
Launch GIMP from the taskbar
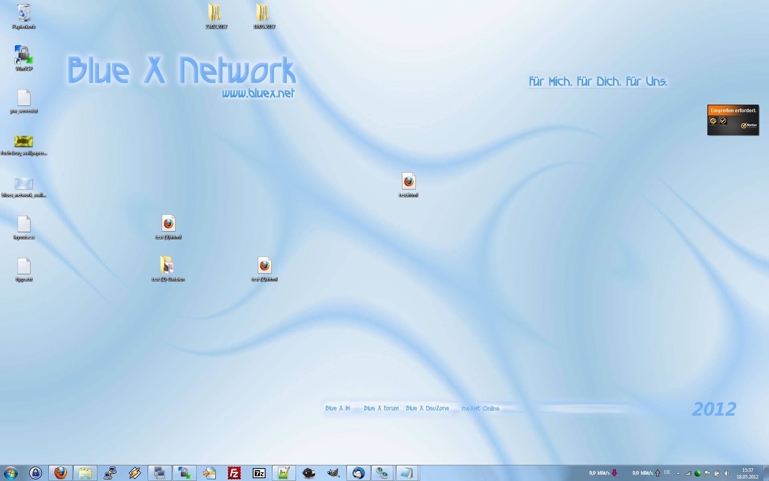[x=333, y=473]
